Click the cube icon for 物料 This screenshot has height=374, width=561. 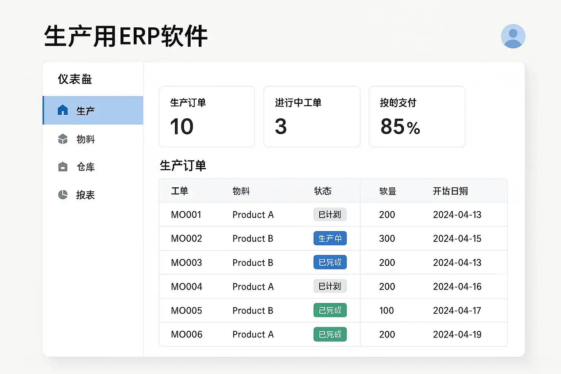(x=63, y=139)
